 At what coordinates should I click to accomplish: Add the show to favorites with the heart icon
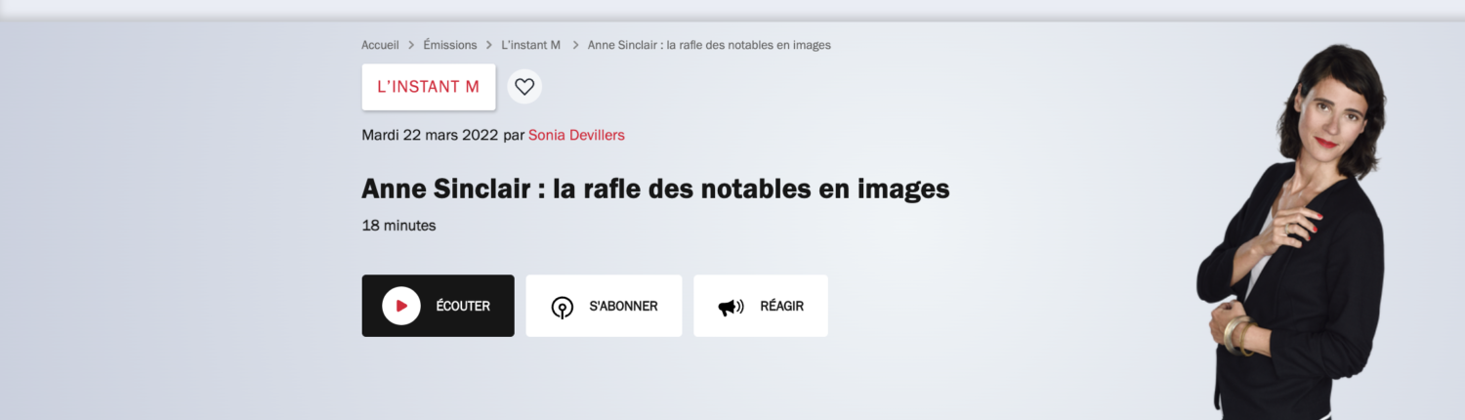pos(524,87)
